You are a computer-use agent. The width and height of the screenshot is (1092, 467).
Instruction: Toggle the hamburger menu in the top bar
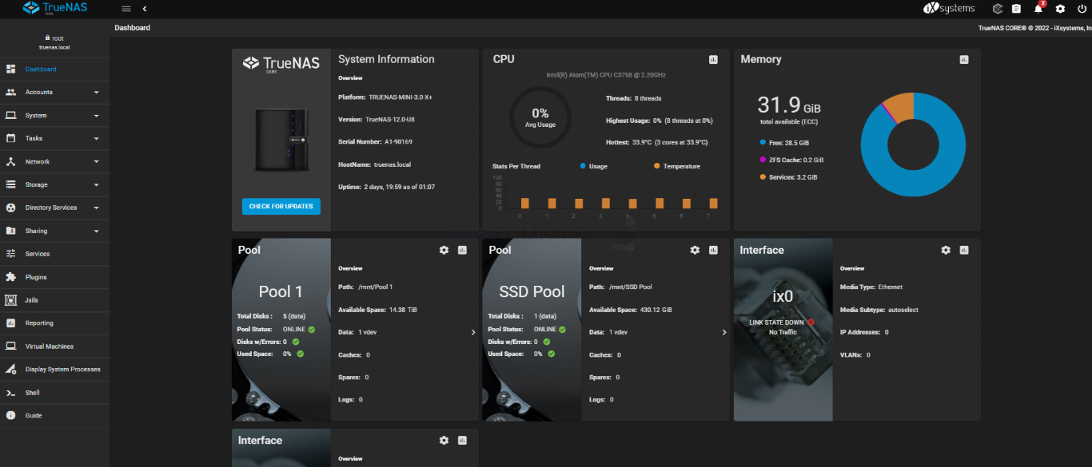click(x=126, y=9)
